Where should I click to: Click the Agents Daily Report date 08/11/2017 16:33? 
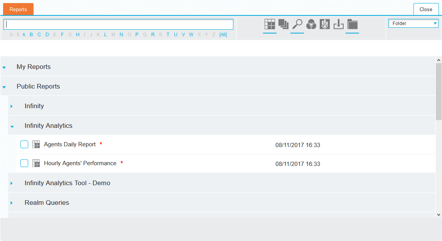coord(298,145)
